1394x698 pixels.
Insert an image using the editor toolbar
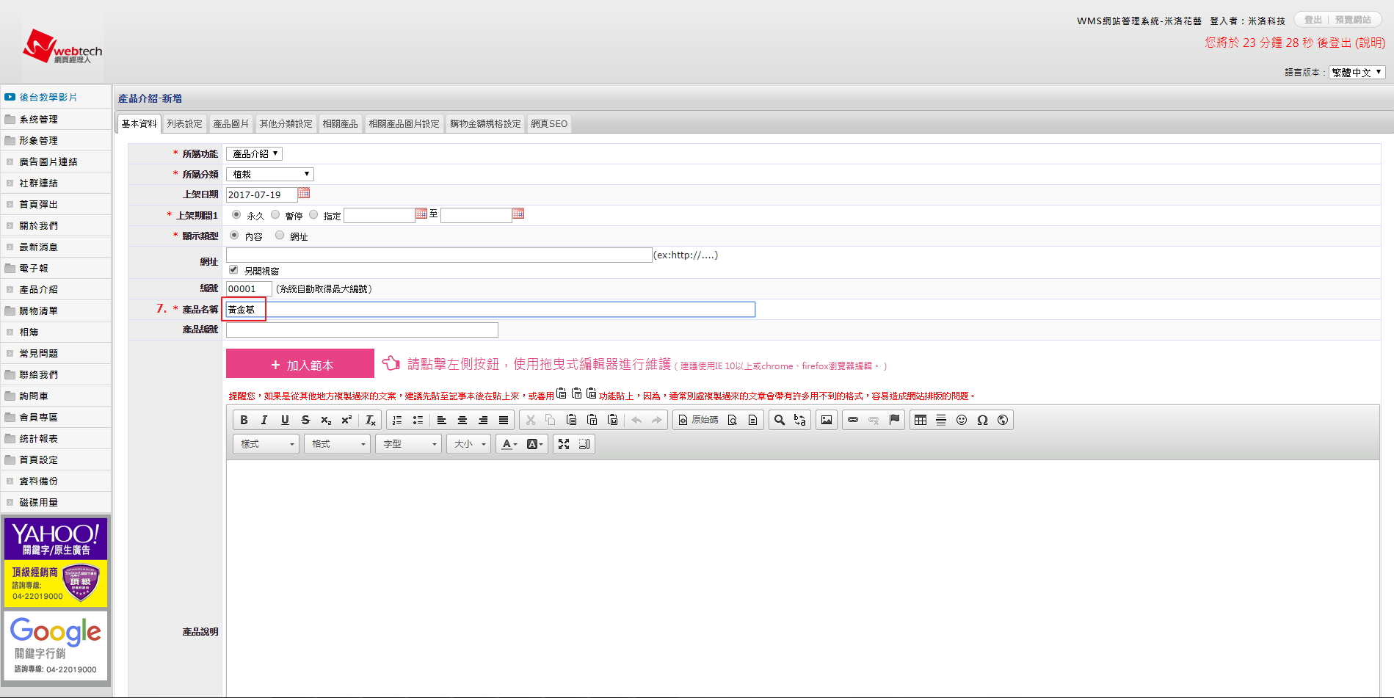827,420
